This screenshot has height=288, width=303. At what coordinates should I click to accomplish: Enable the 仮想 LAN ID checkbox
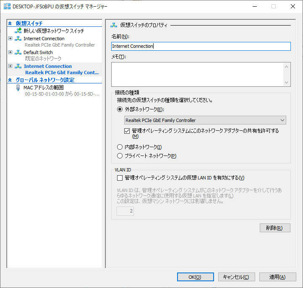(x=120, y=178)
